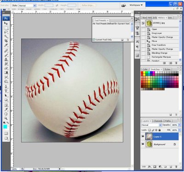Expand the Workspace menu
Screen dimensions: 184x172
pyautogui.click(x=136, y=5)
